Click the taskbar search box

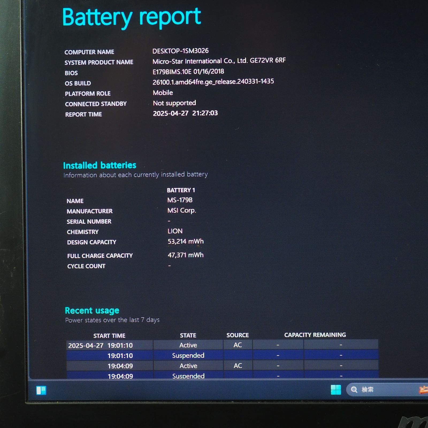pos(387,389)
